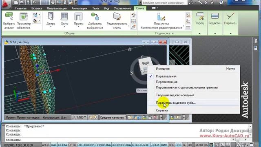Open the dropdown arrow under Дверь
The height and width of the screenshot is (147, 261).
pos(51,27)
